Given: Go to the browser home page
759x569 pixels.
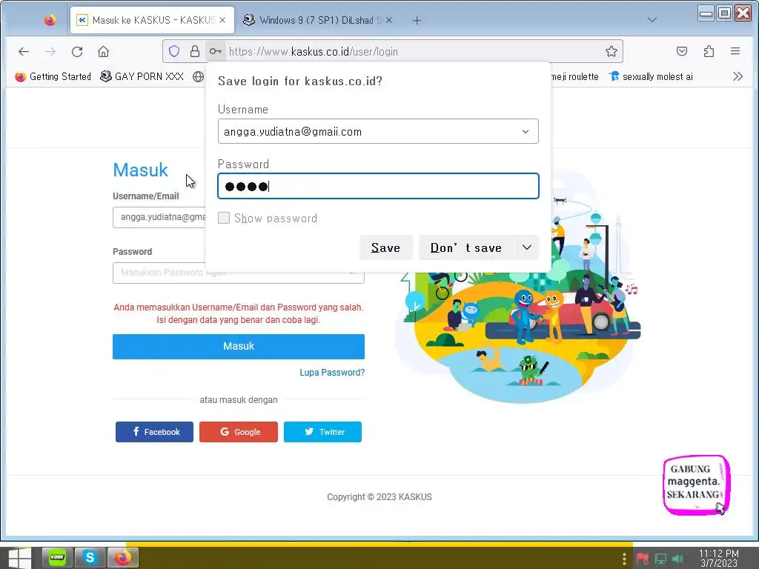Looking at the screenshot, I should 103,51.
